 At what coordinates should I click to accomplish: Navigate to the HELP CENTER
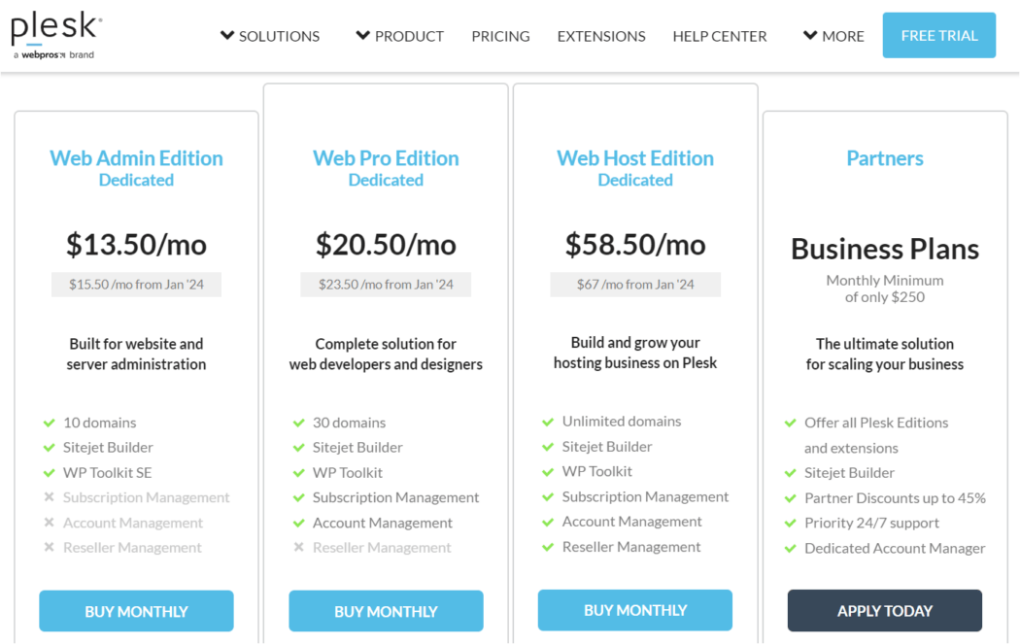coord(719,36)
